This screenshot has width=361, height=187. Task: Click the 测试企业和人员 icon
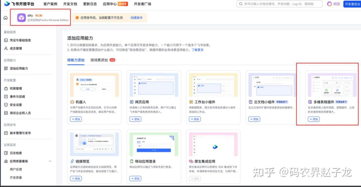tap(6, 113)
